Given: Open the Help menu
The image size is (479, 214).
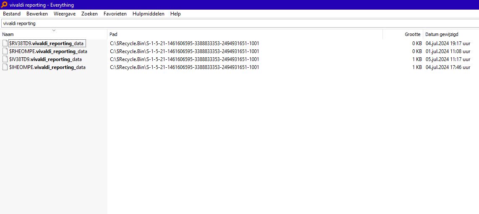Looking at the screenshot, I should pyautogui.click(x=175, y=14).
